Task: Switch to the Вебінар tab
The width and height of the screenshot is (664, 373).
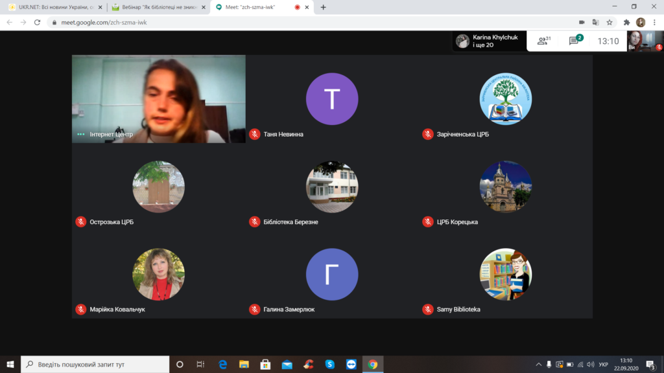Action: tap(156, 7)
